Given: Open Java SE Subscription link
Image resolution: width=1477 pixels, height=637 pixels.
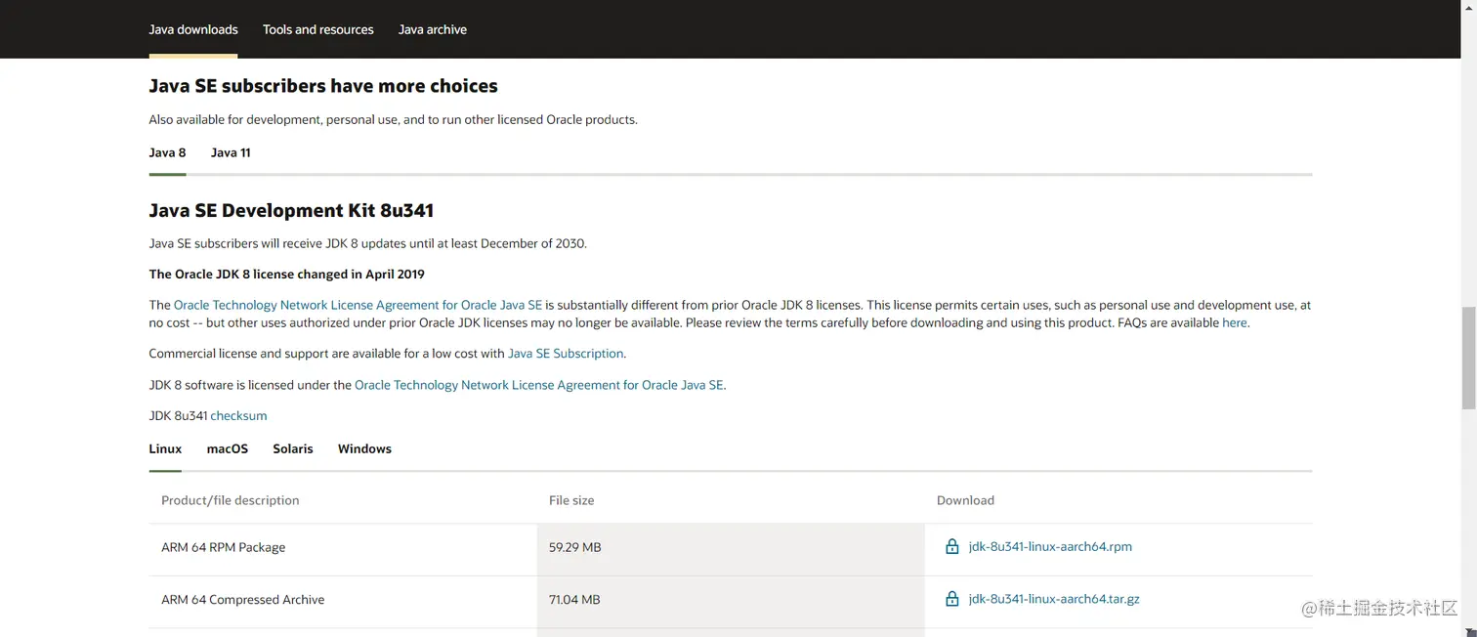Looking at the screenshot, I should [x=566, y=354].
